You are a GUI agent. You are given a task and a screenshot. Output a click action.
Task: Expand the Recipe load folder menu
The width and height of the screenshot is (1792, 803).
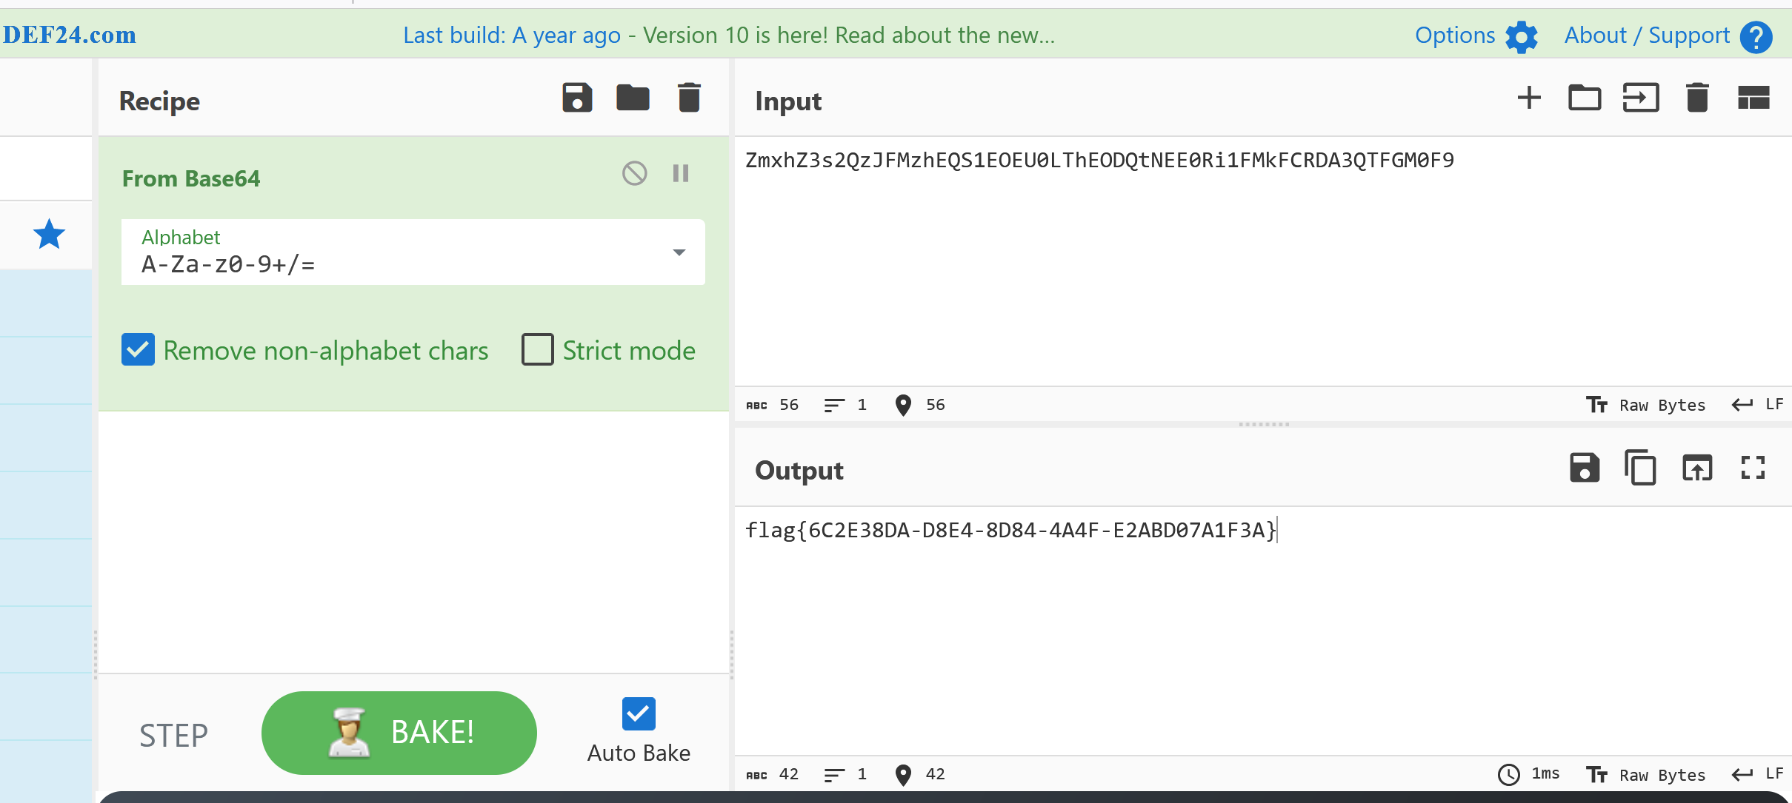(633, 99)
